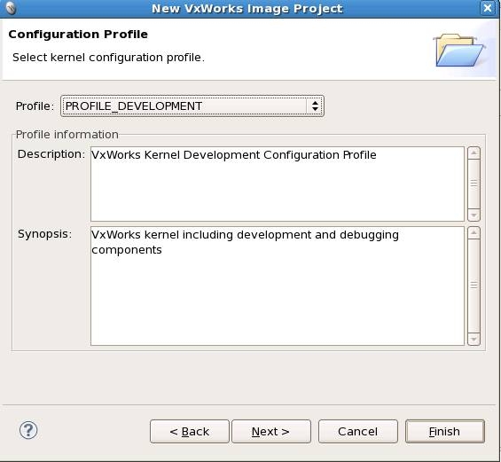Viewport: 501px width, 462px height.
Task: Click the folder wizard banner icon
Action: [x=459, y=51]
